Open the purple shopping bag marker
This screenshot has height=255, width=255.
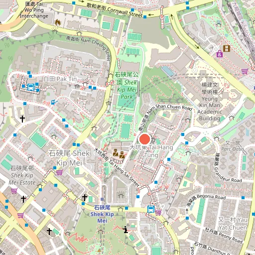pyautogui.click(x=220, y=54)
